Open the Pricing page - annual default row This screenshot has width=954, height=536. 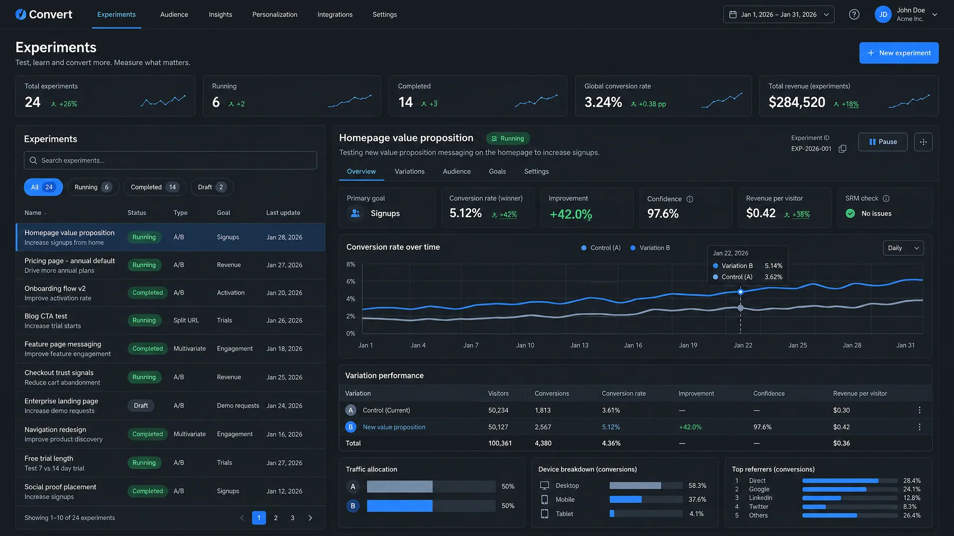point(171,265)
